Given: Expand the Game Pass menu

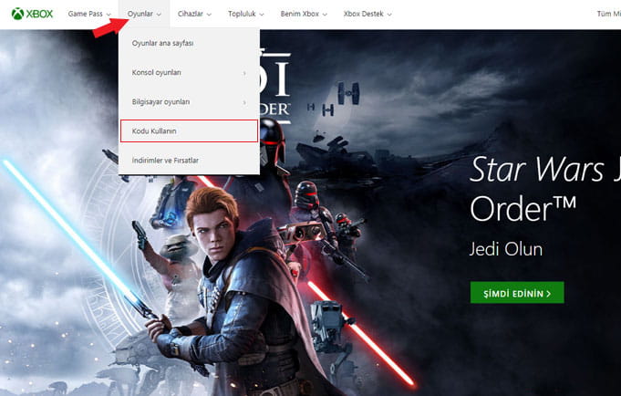Looking at the screenshot, I should [x=89, y=15].
